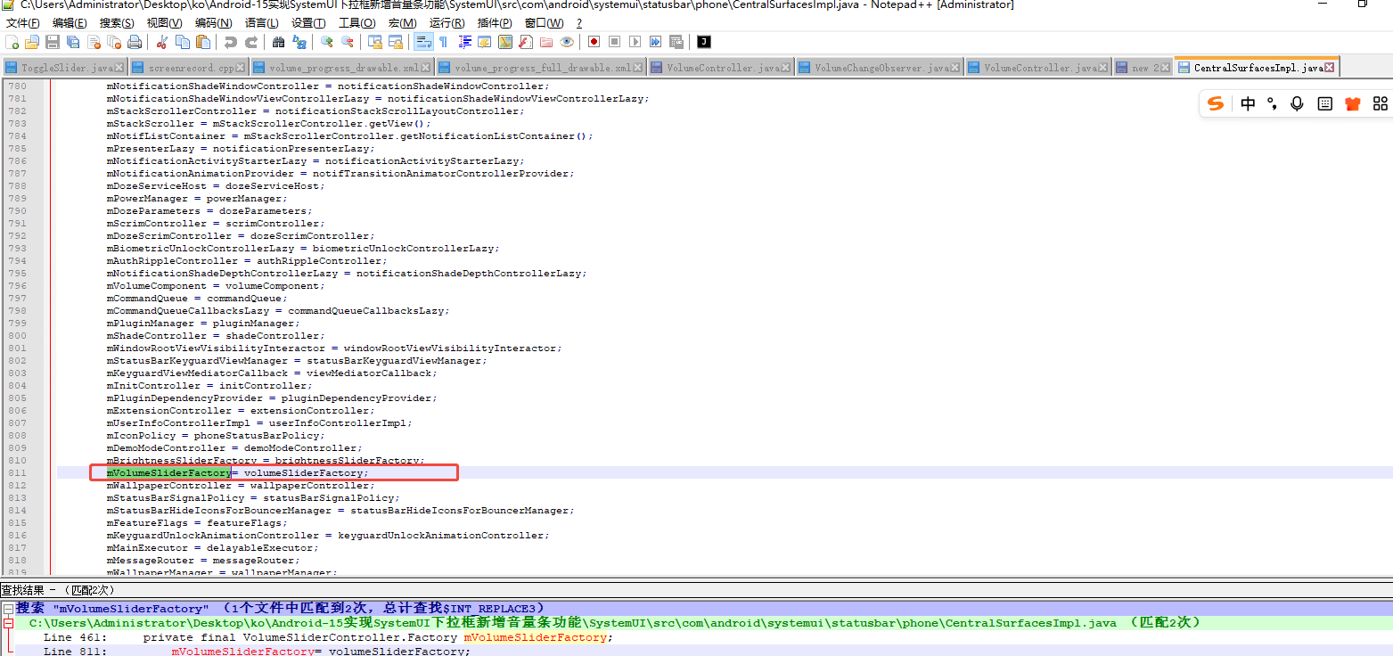
Task: Save the current recorded macro icon
Action: [676, 42]
